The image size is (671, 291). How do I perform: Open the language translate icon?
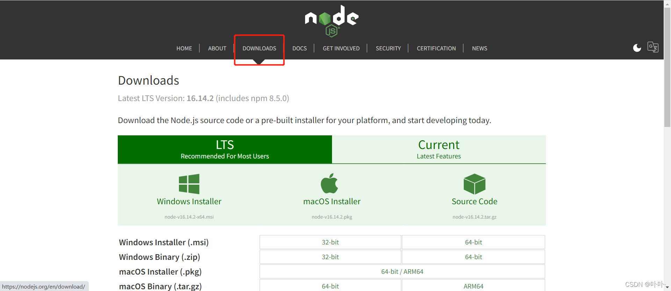pyautogui.click(x=653, y=47)
